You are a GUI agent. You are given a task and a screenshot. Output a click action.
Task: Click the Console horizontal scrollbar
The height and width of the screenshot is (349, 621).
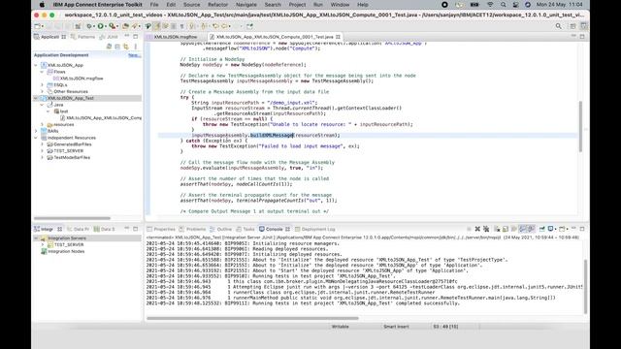click(252, 318)
